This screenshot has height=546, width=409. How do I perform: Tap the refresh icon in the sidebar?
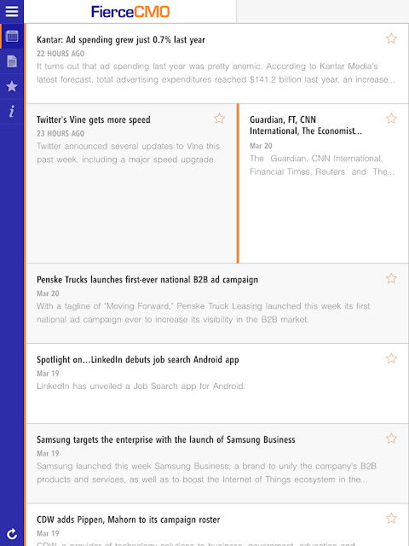coord(12,534)
